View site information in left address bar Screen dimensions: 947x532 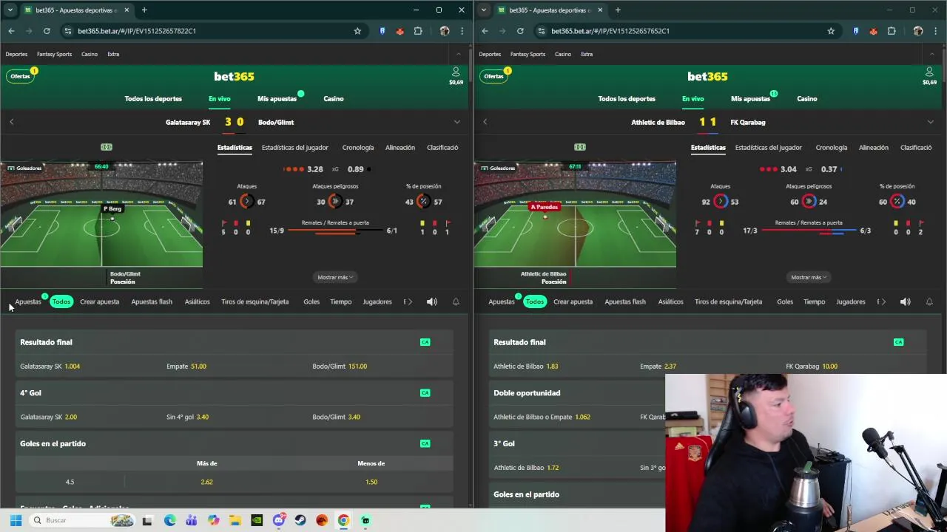point(68,31)
